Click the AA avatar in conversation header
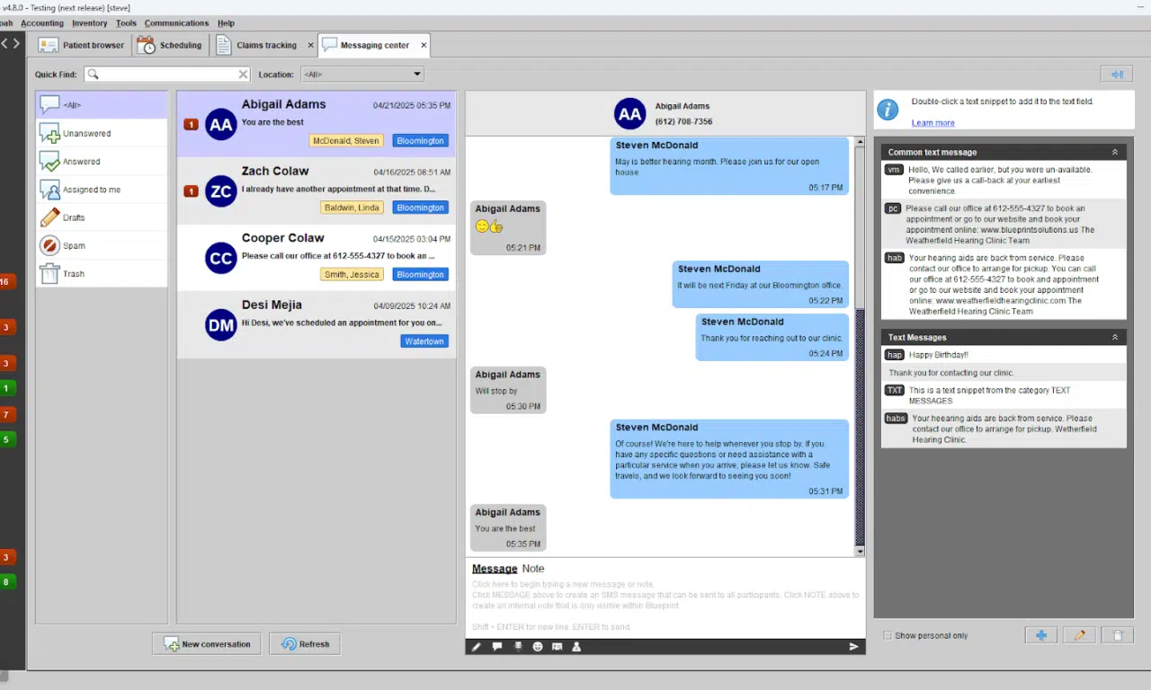Viewport: 1151px width, 690px height. (x=630, y=114)
